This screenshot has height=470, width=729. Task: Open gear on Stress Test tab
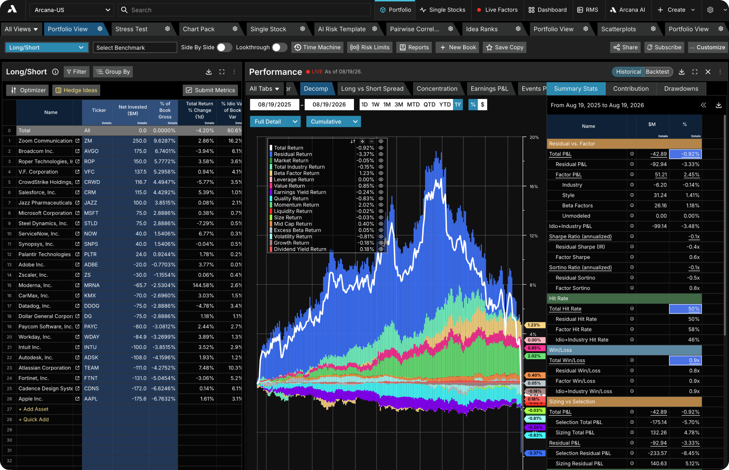pyautogui.click(x=167, y=29)
